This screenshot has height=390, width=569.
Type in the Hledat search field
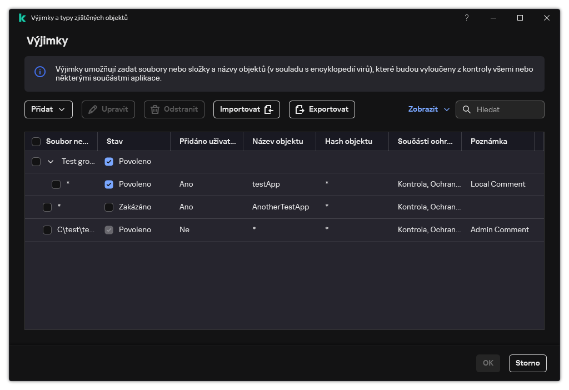tap(507, 109)
